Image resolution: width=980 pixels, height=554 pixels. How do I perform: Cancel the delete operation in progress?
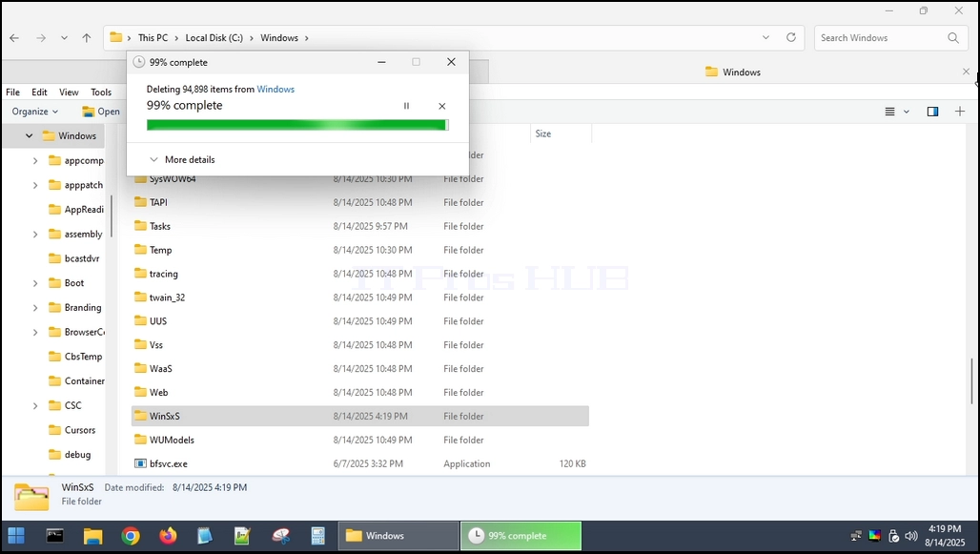pyautogui.click(x=442, y=106)
